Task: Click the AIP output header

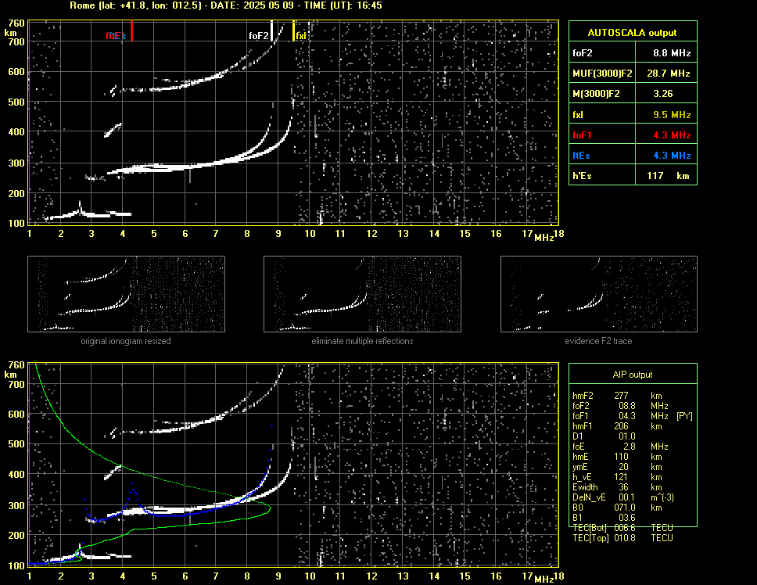Action: click(x=633, y=375)
